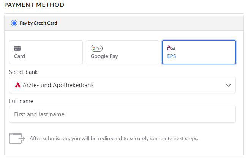This screenshot has height=158, width=248.
Task: Click the EPS logo icon
Action: [171, 48]
